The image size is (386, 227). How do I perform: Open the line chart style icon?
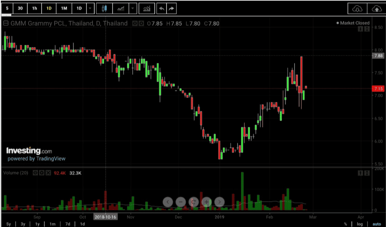point(121,8)
